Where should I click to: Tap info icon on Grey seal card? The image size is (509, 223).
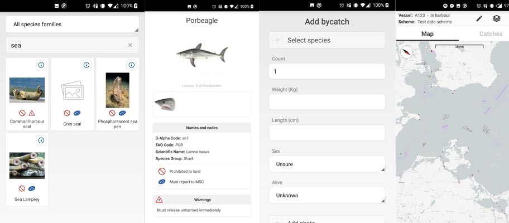point(87,65)
